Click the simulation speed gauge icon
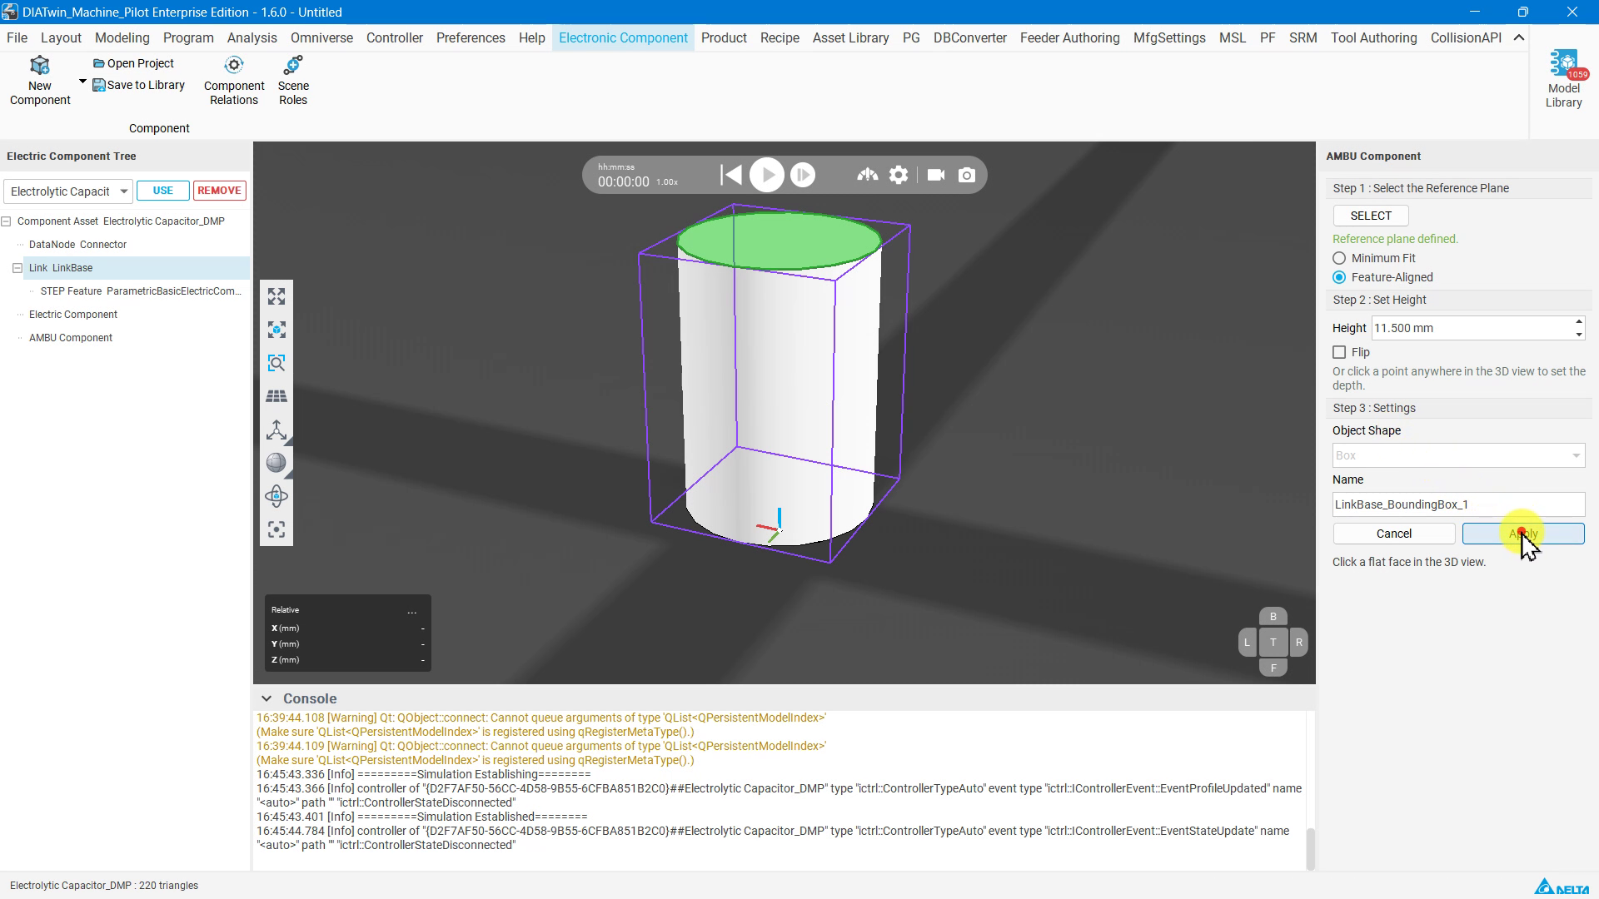Viewport: 1599px width, 899px height. (867, 175)
